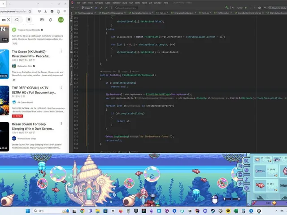This screenshot has height=215, width=287.
Task: Select the lightning bolt tab in game panel
Action: (240, 184)
